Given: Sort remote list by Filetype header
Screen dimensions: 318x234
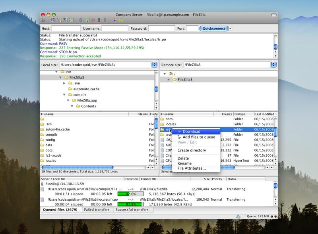Looking at the screenshot, I should (x=243, y=114).
